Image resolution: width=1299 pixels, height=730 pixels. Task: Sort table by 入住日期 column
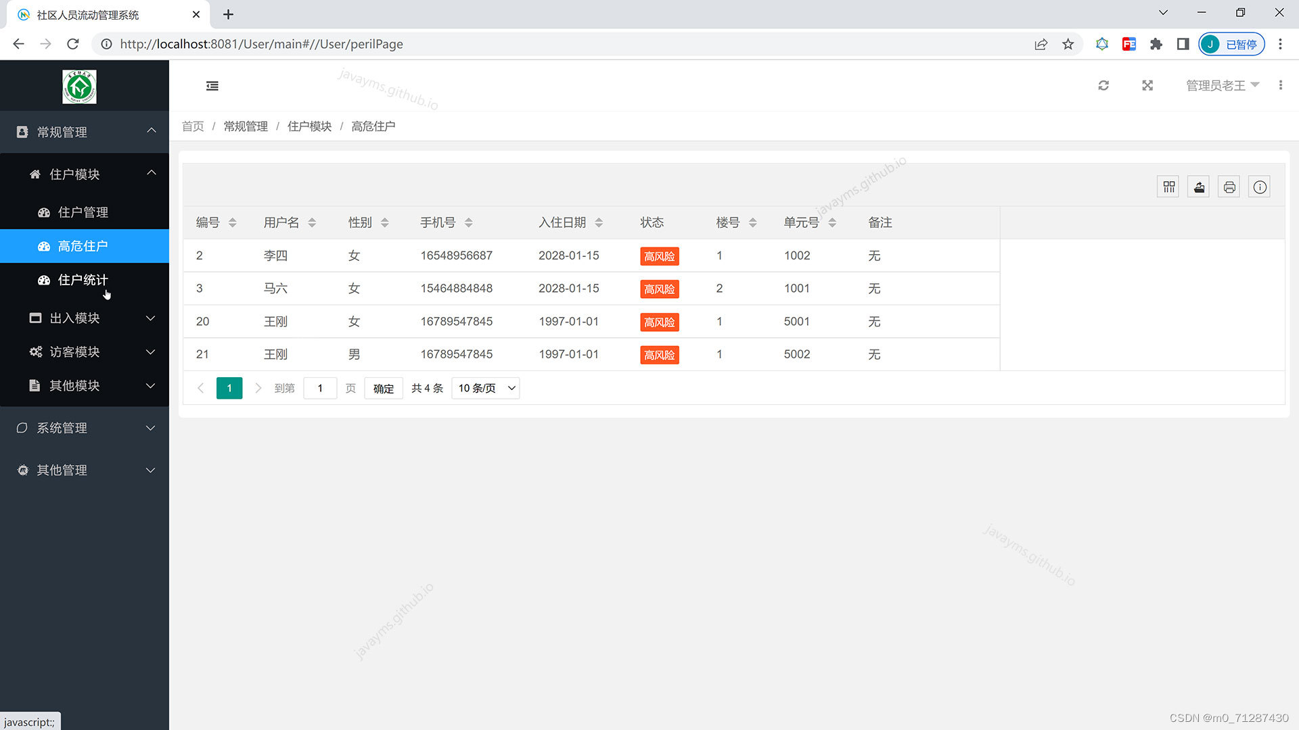click(x=598, y=223)
